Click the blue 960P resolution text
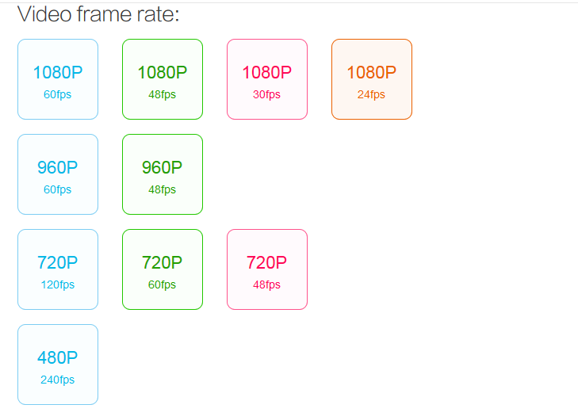This screenshot has width=578, height=420. (x=58, y=167)
